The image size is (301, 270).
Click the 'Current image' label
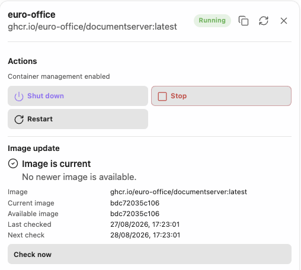(x=31, y=203)
